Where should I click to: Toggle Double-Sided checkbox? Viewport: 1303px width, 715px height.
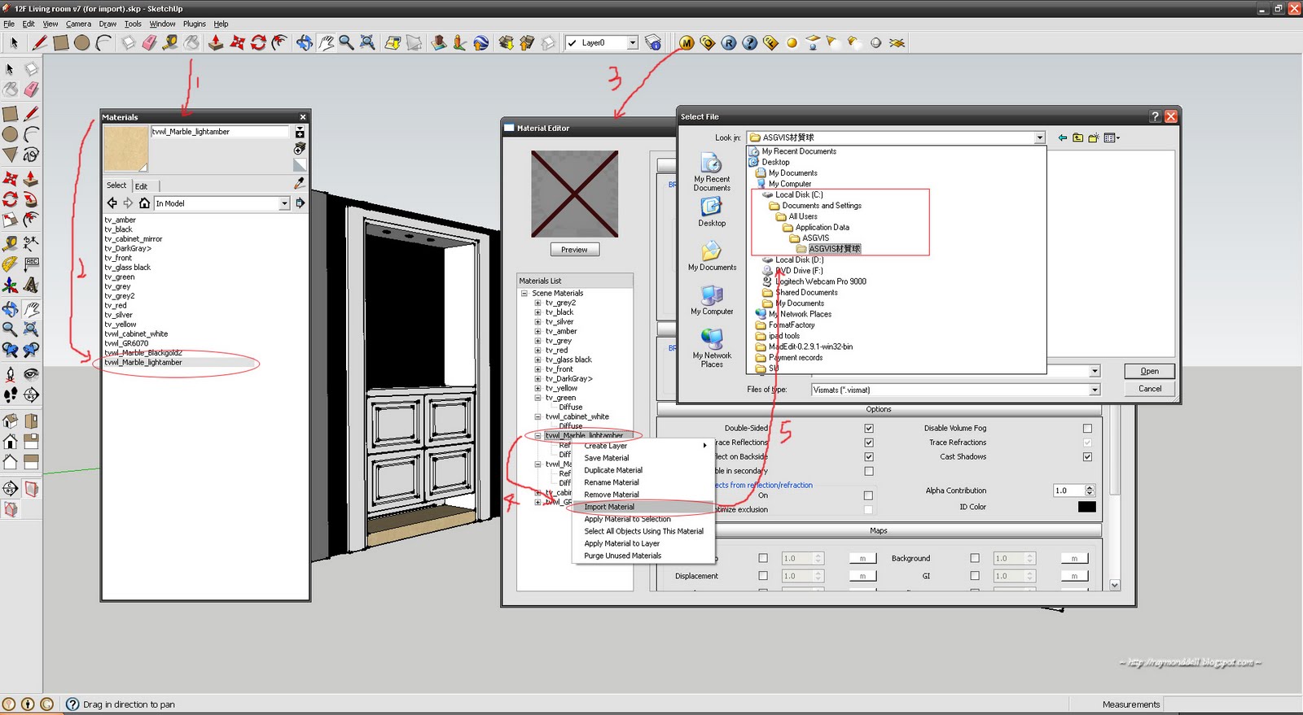point(869,428)
